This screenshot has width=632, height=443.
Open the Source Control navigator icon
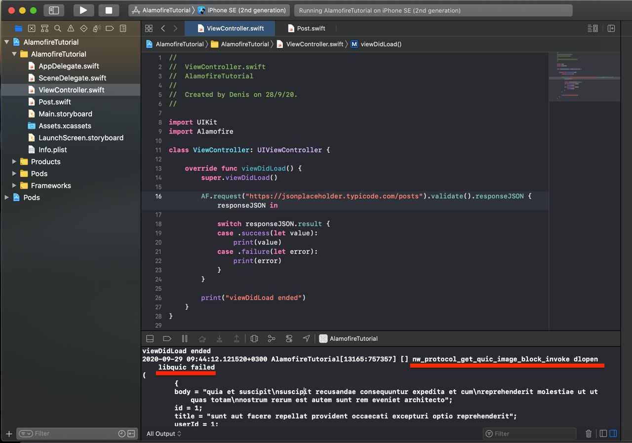click(x=32, y=28)
